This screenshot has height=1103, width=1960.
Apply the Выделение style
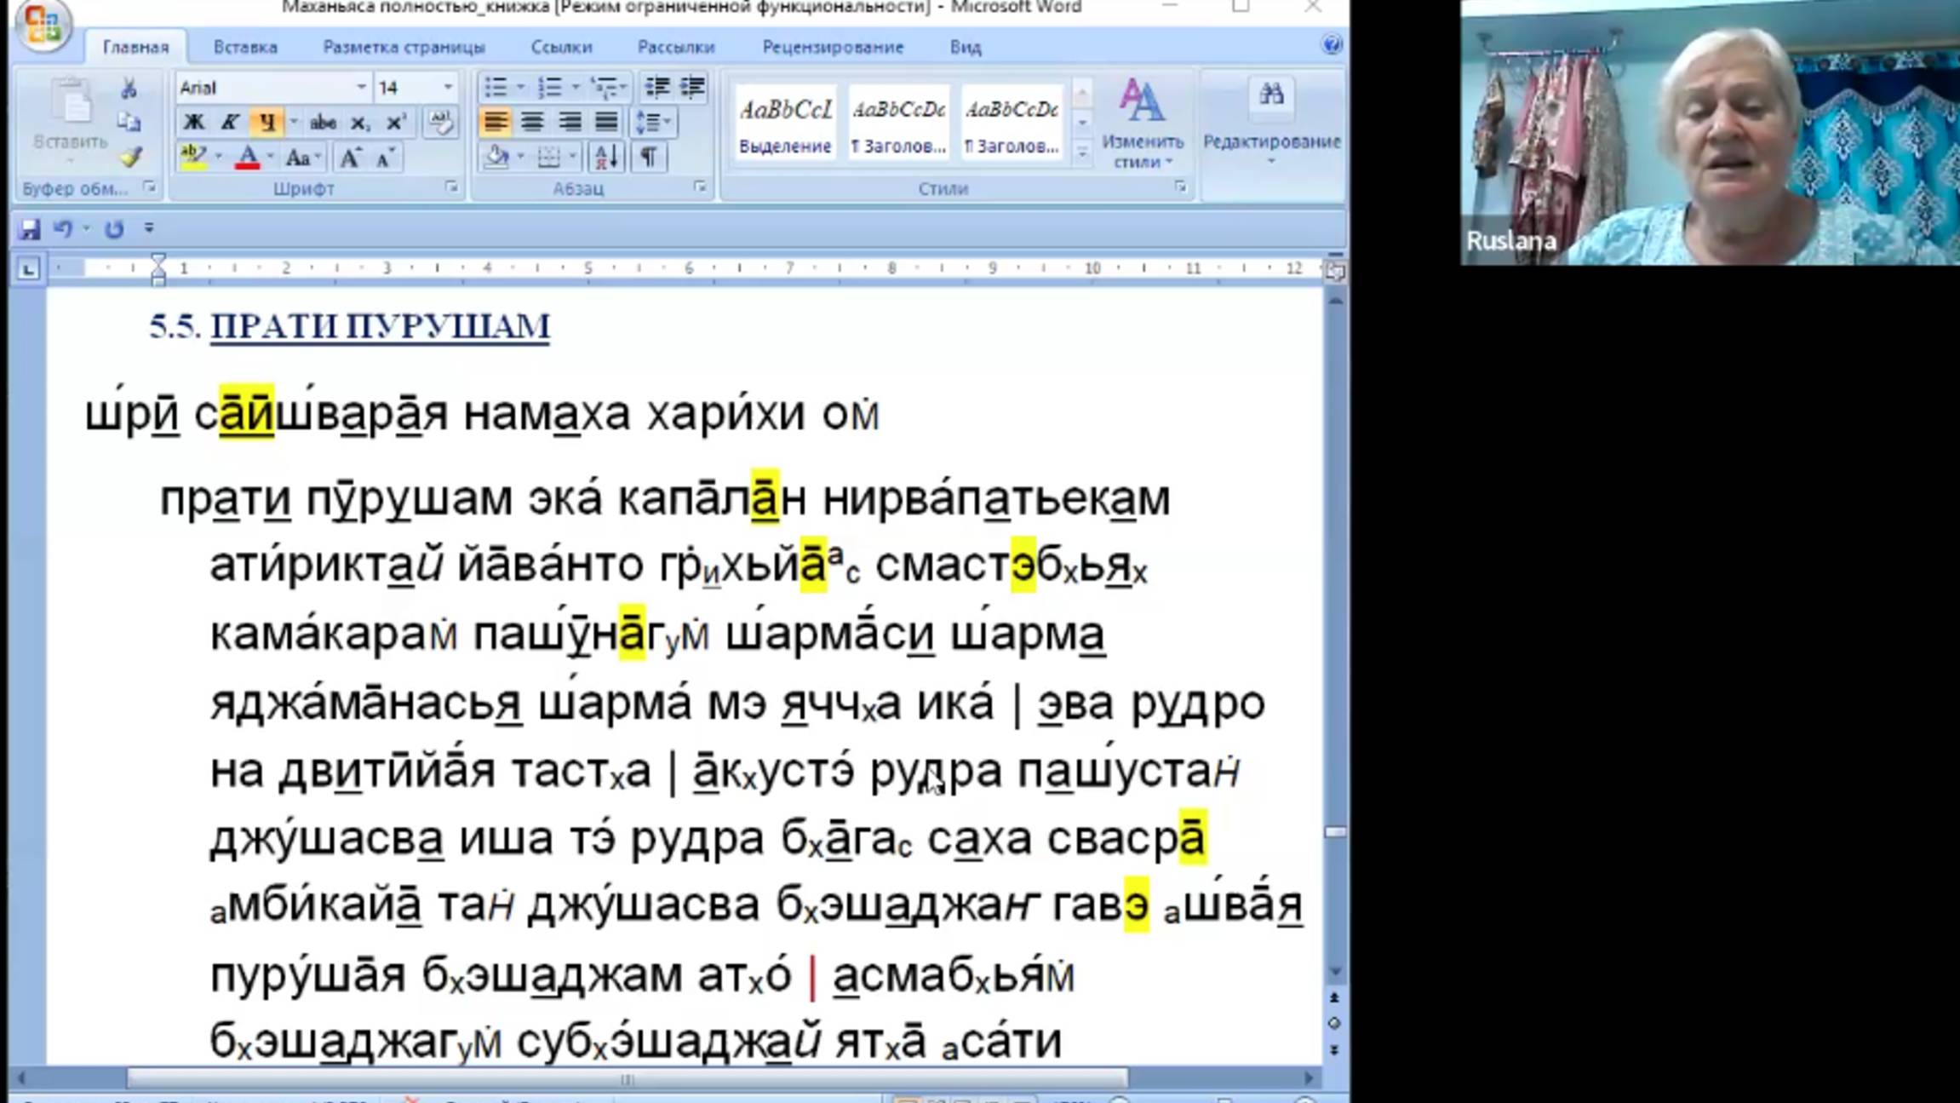(784, 124)
